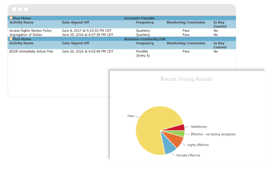This screenshot has width=269, height=173.
Task: Click Is Key Control header under Business Continuity/DR
Action: tap(220, 45)
